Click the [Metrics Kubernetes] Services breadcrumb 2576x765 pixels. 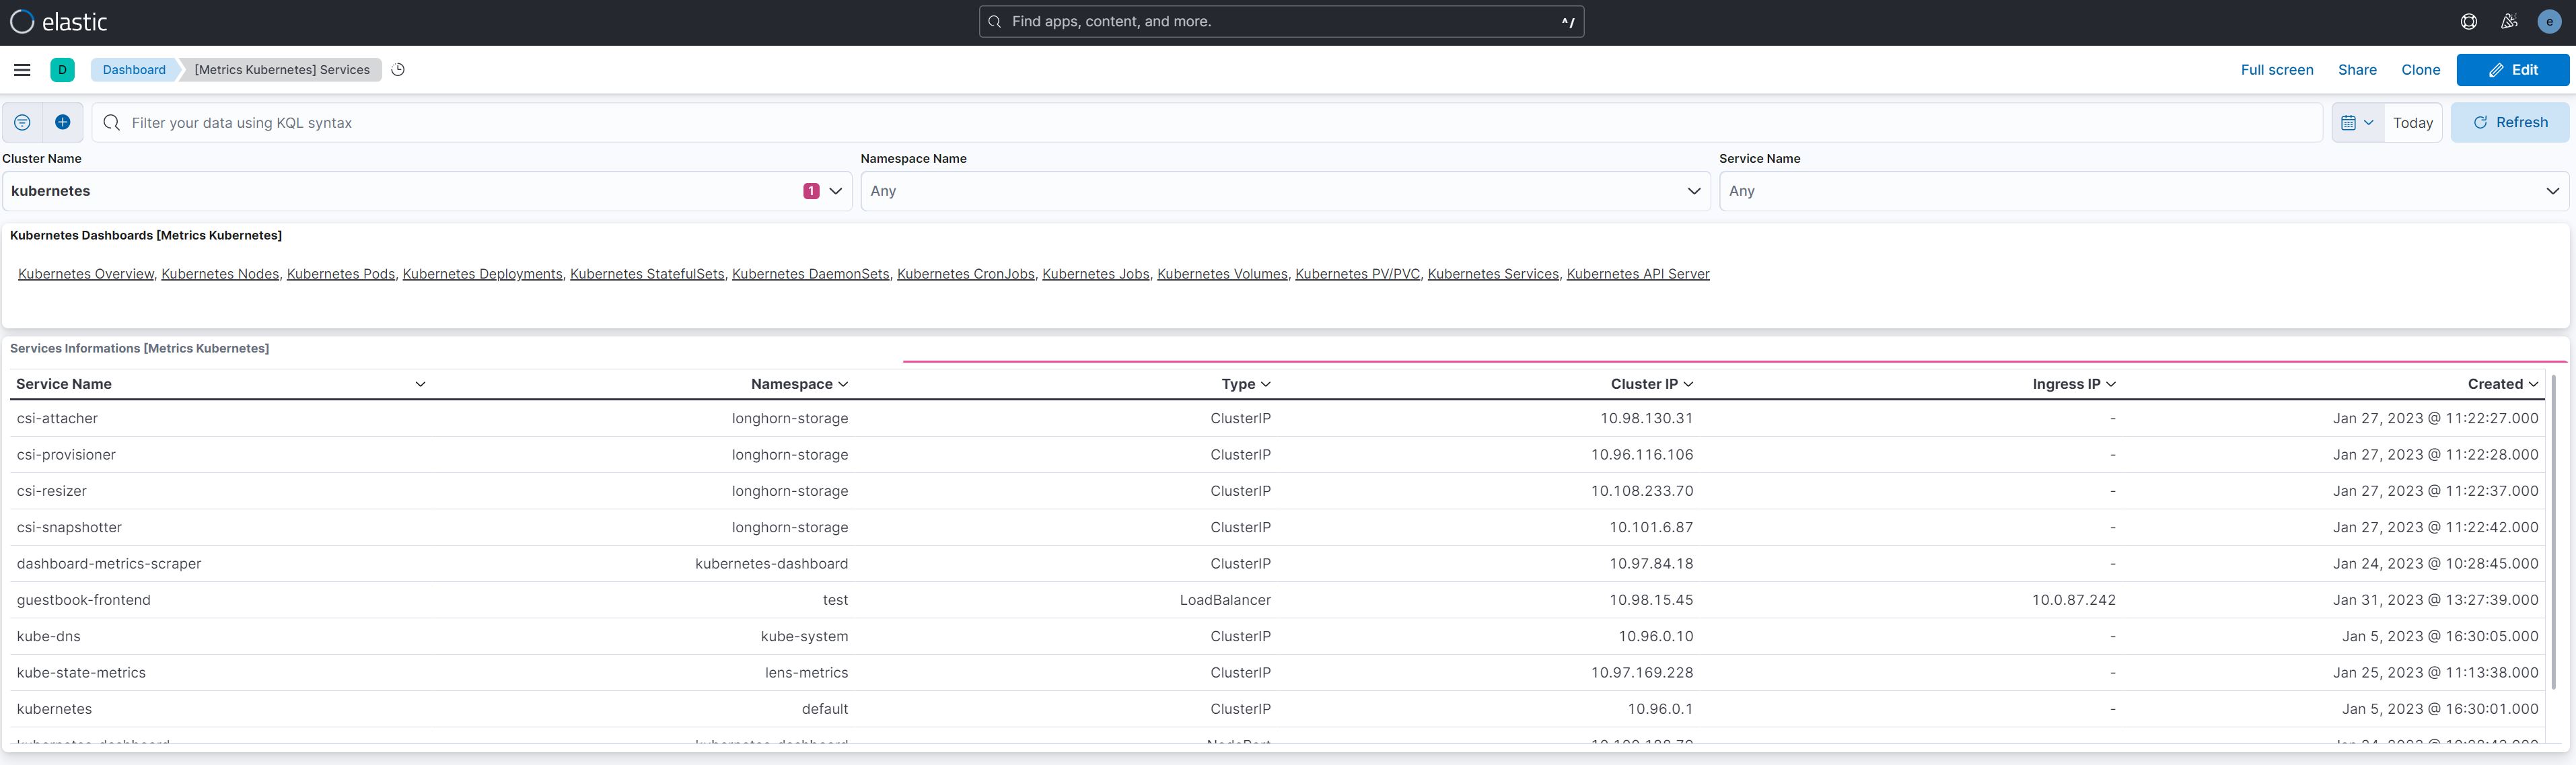click(x=282, y=70)
